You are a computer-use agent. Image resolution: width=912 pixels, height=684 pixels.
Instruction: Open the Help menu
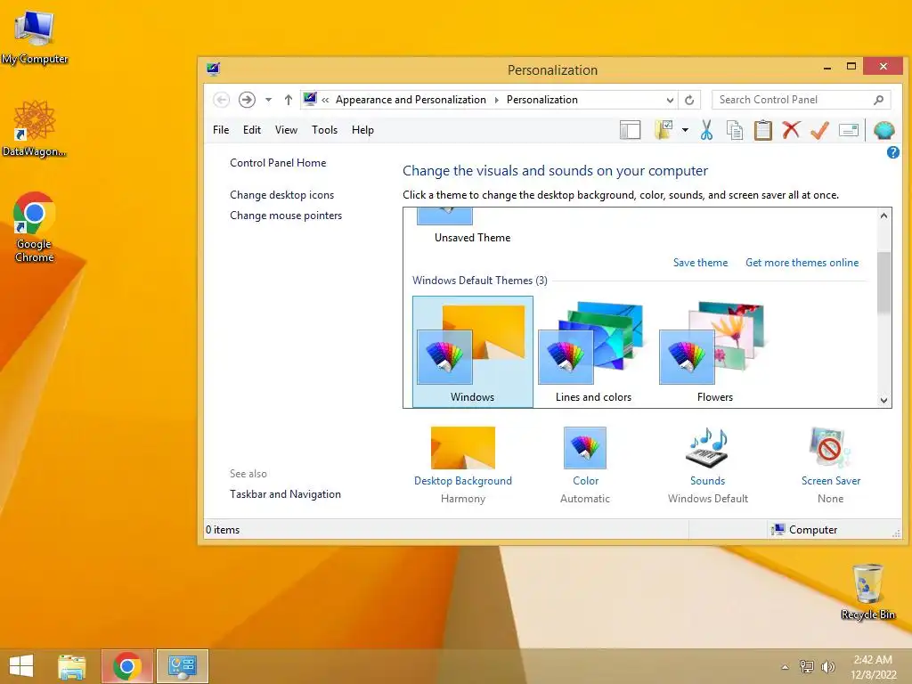362,130
